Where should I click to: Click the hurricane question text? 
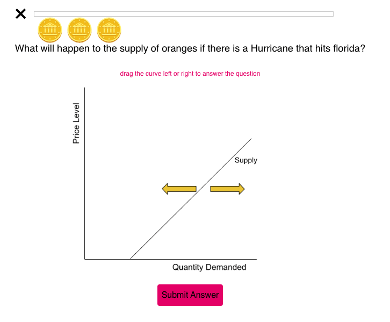190,49
